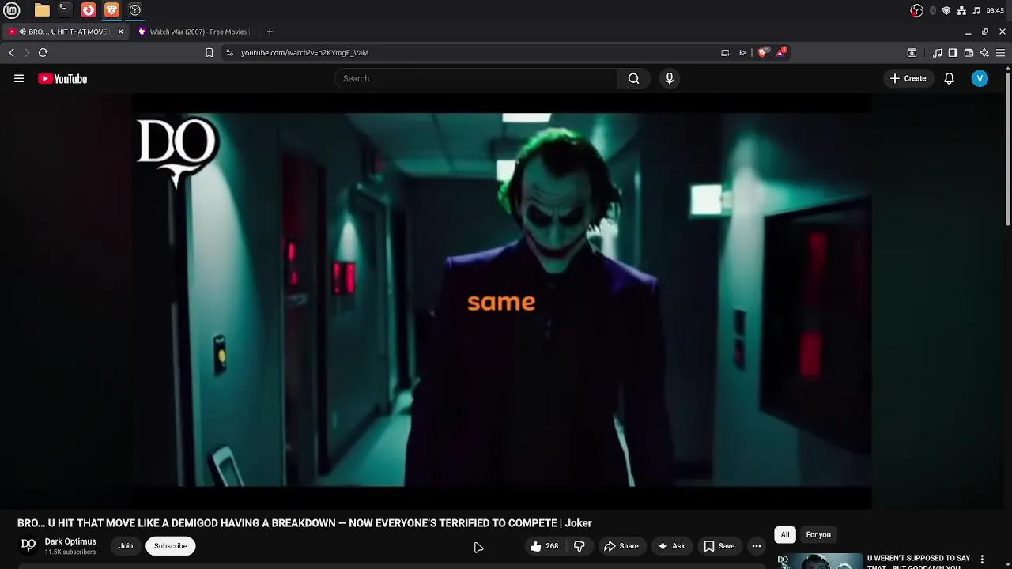Image resolution: width=1012 pixels, height=569 pixels.
Task: Click the youtube.com address bar
Action: [x=474, y=52]
